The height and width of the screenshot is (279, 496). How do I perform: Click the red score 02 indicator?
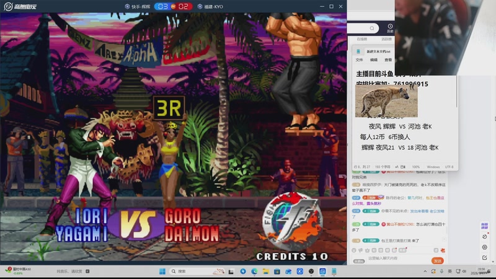pyautogui.click(x=184, y=7)
